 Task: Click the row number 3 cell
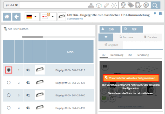click(x=19, y=95)
